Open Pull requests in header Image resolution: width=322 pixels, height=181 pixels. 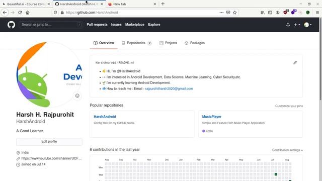(97, 25)
